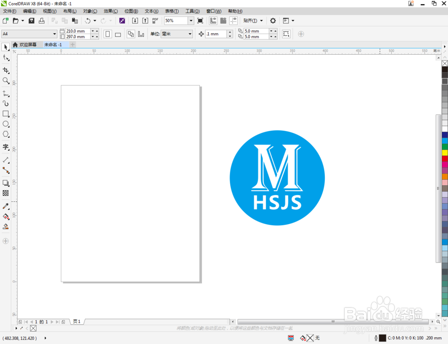Image resolution: width=448 pixels, height=344 pixels.
Task: Click the blue HSJS logo object
Action: pos(277,178)
